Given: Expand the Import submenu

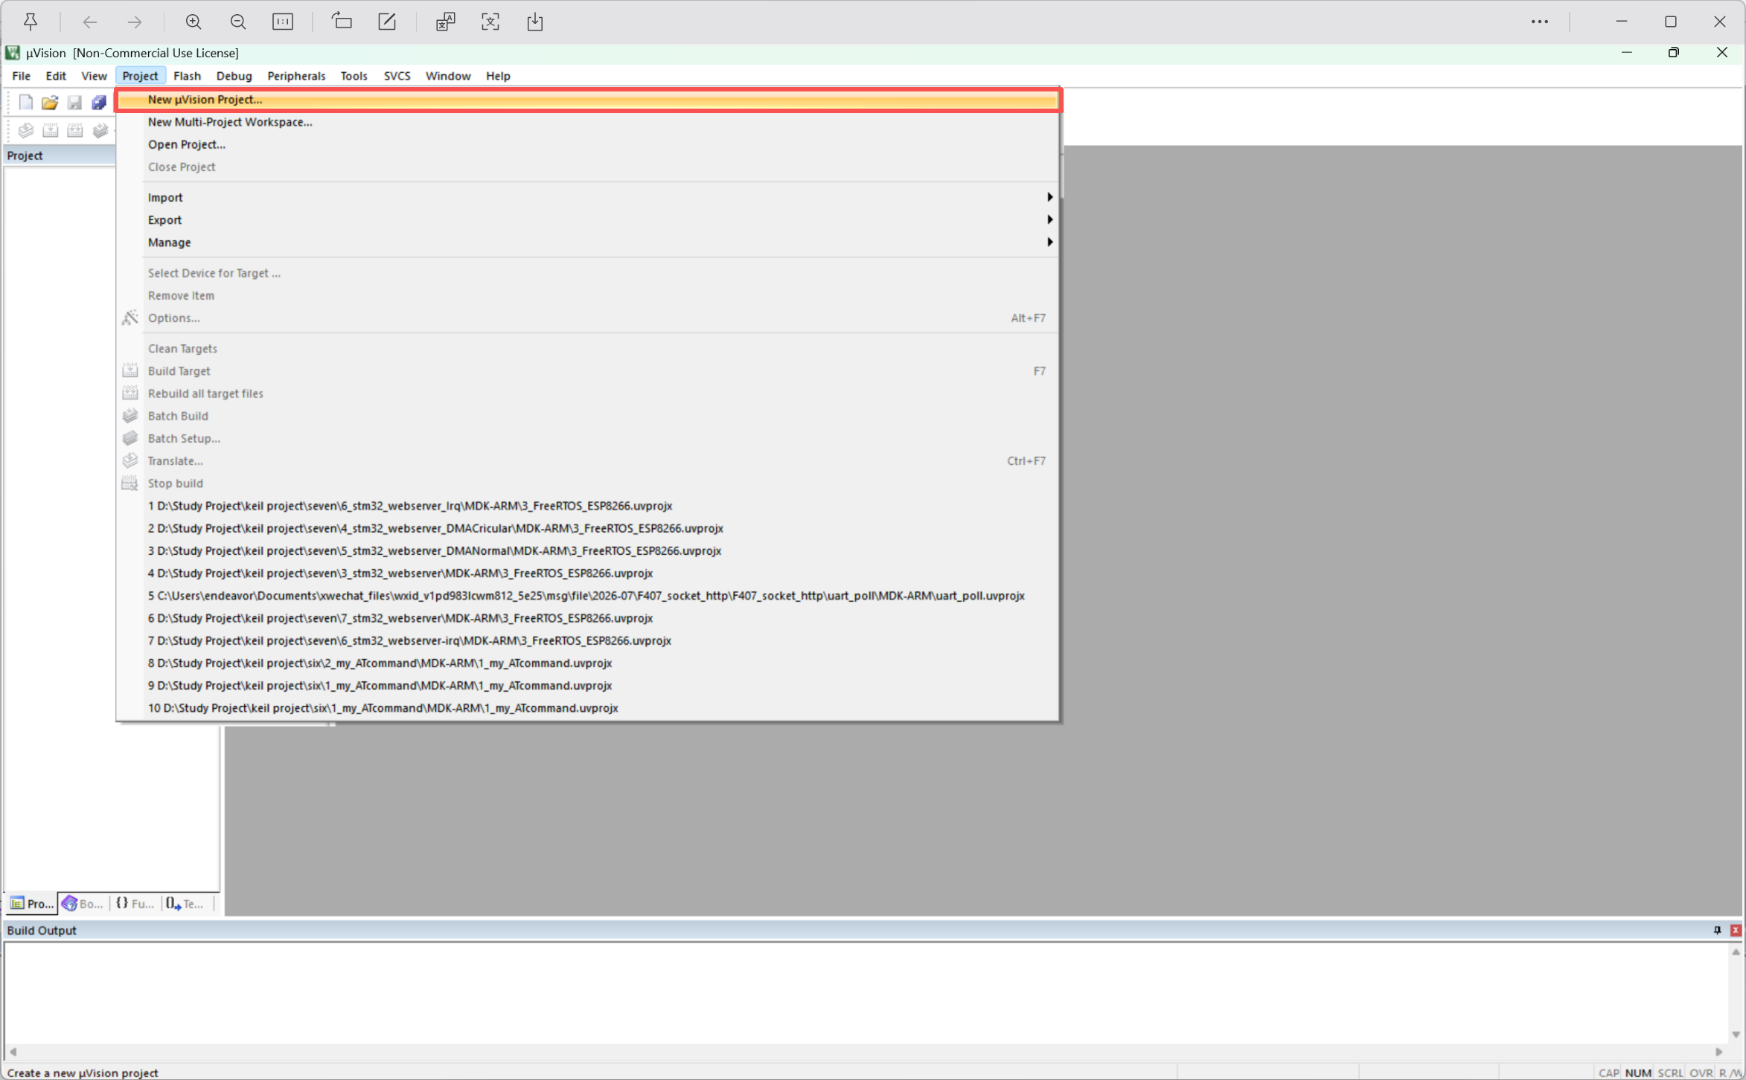Looking at the screenshot, I should click(x=588, y=197).
